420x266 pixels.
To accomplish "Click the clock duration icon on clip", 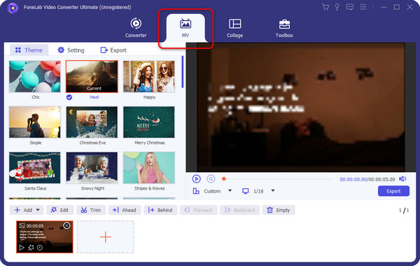I will coord(40,248).
